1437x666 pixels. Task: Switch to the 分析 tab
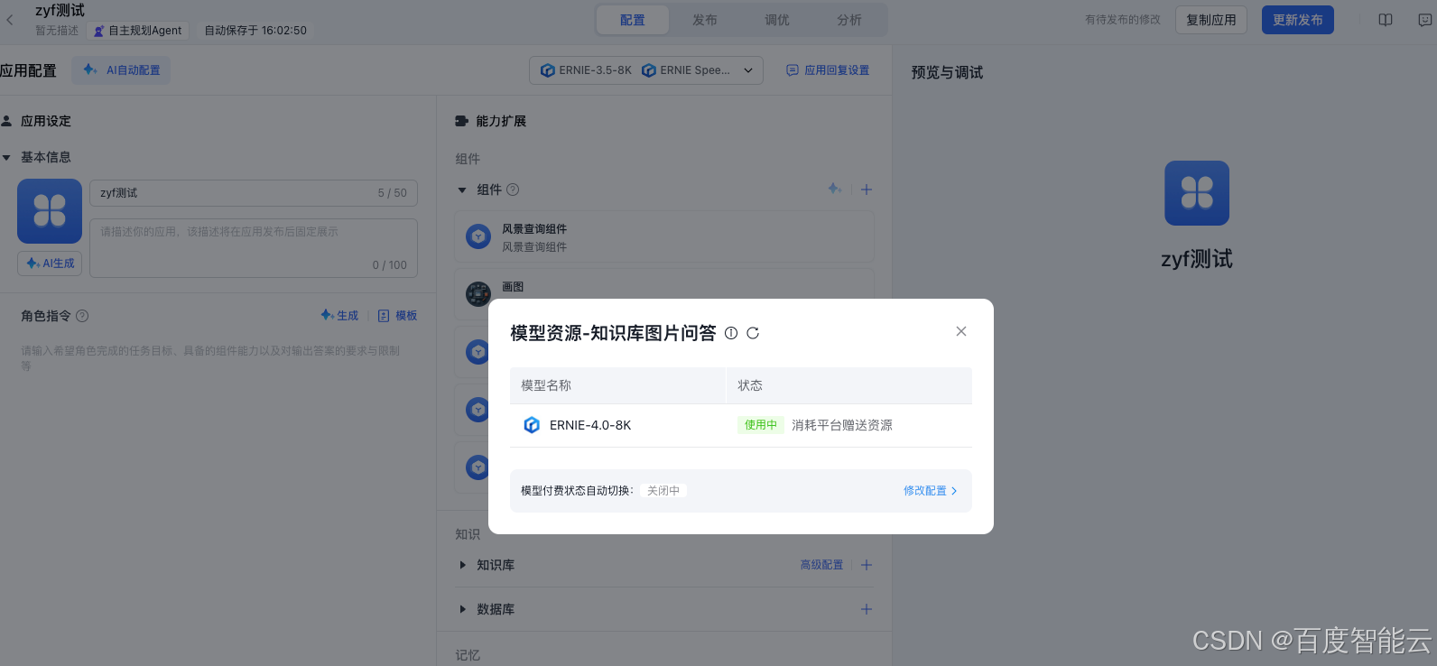tap(849, 20)
